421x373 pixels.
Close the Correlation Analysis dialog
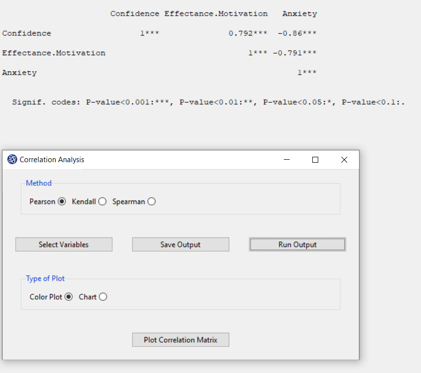(344, 160)
